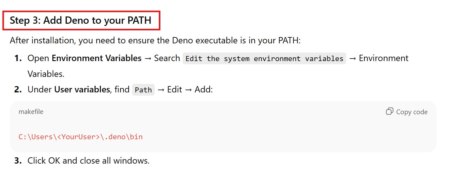Click the "Step 3: Add Deno to your PATH" heading
451x175 pixels.
click(80, 21)
